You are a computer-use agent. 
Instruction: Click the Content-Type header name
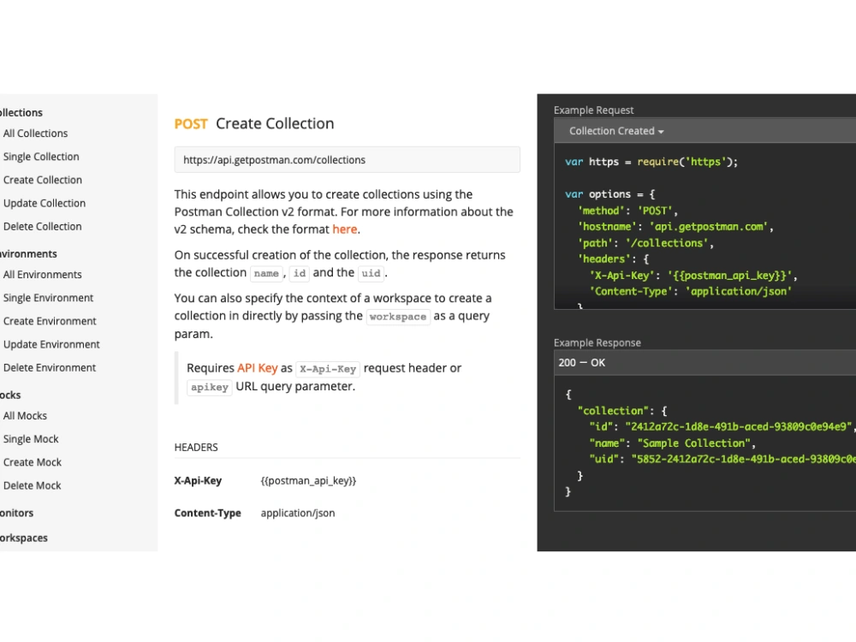pyautogui.click(x=207, y=513)
